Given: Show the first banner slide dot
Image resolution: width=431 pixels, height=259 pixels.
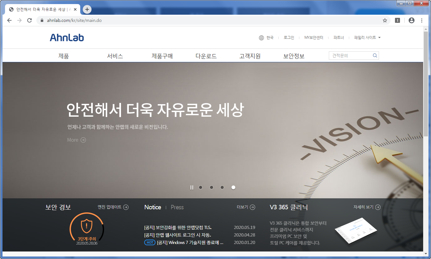Looking at the screenshot, I should (201, 187).
